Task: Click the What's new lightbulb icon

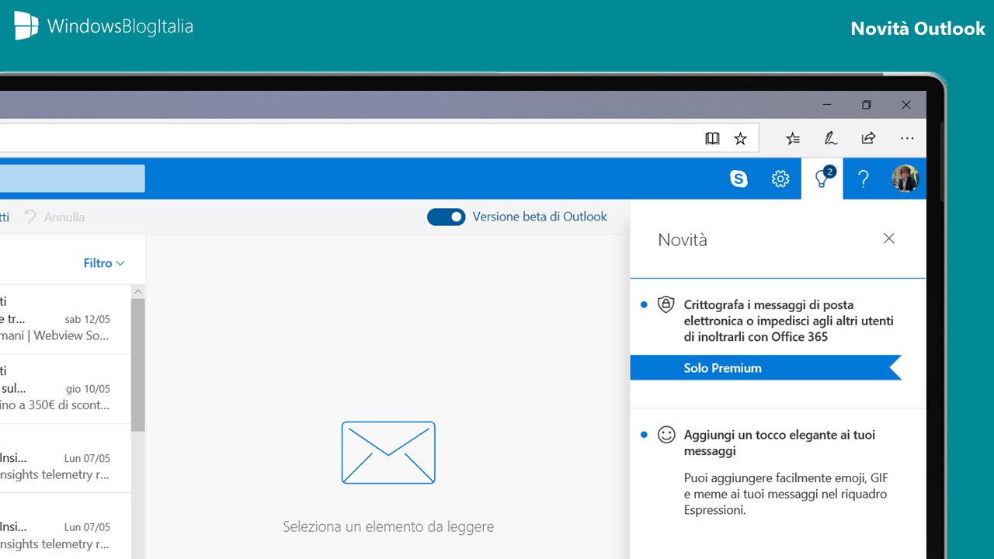Action: 822,179
